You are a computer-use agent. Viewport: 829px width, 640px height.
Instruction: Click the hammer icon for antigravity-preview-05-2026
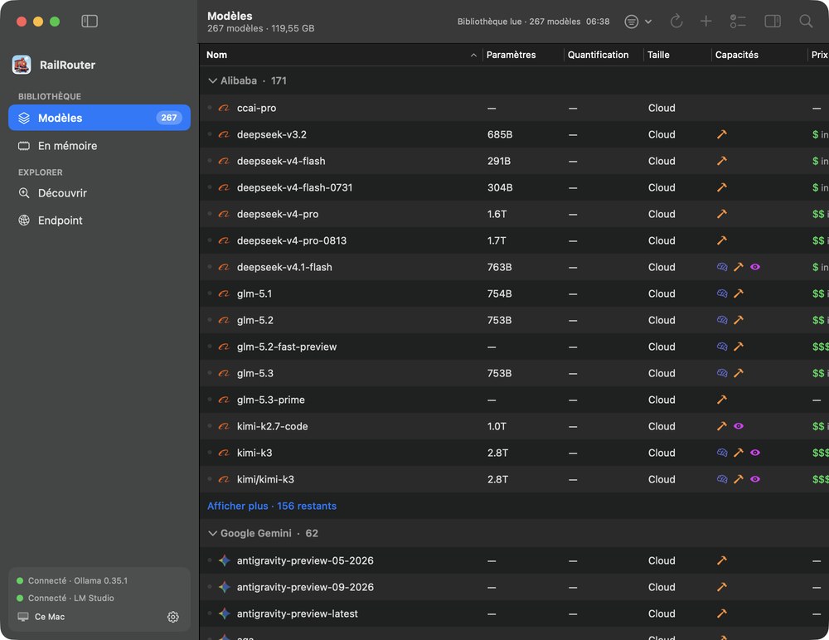(722, 560)
